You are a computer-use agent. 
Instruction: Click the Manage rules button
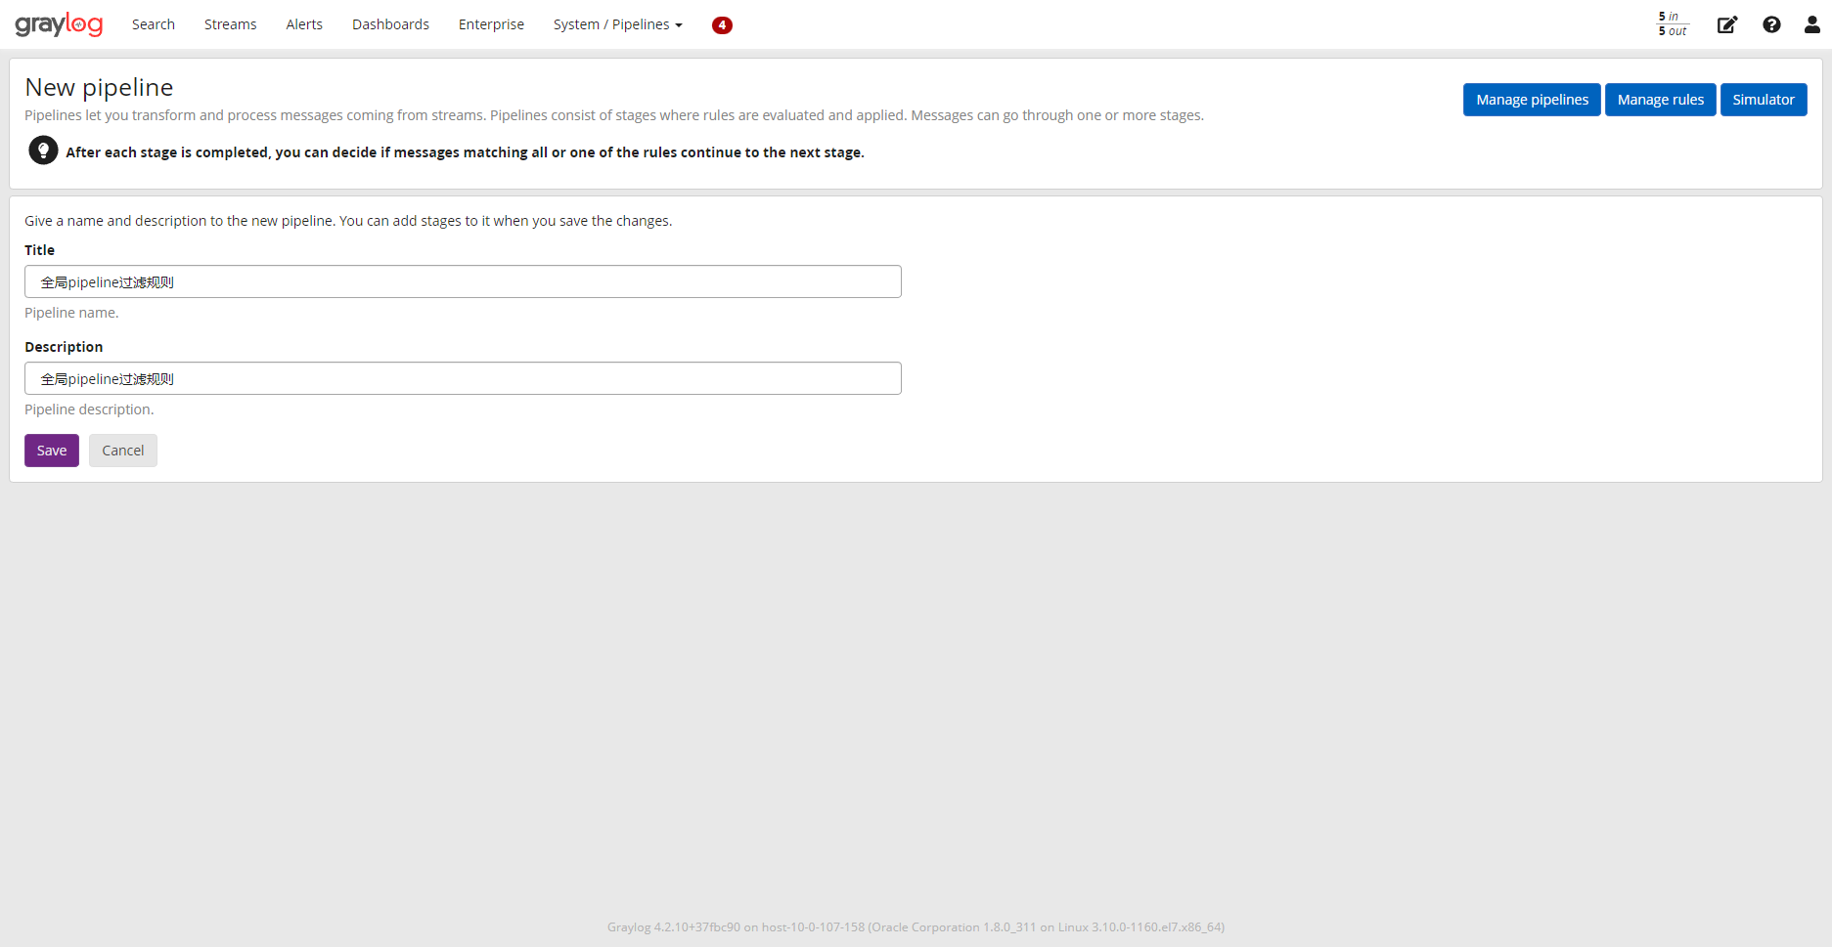(1660, 99)
